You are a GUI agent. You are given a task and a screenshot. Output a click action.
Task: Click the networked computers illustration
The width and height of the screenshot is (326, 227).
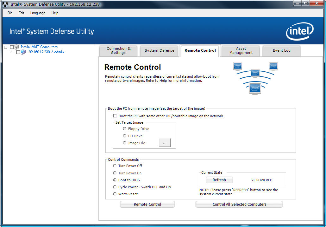click(255, 79)
